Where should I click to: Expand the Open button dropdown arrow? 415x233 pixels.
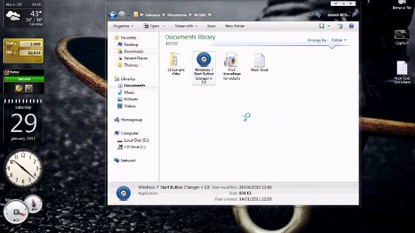163,26
